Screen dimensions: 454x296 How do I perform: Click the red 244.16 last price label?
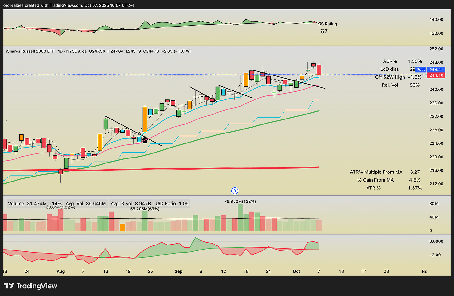coord(435,75)
